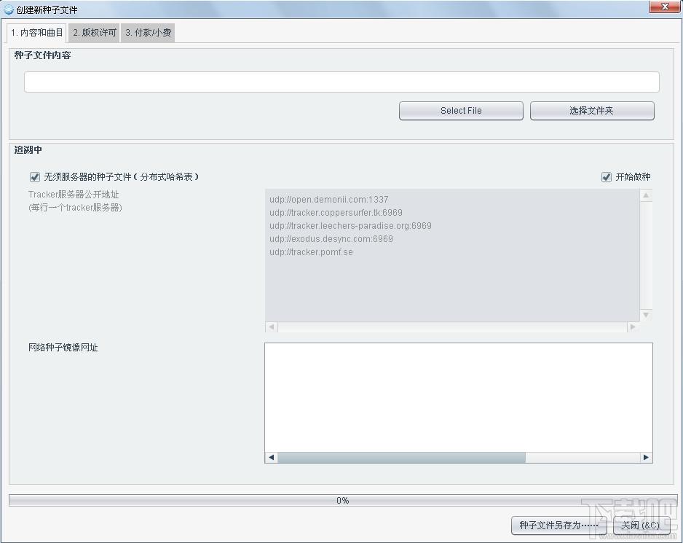Click mirror URL horizontal scrollbar thumb
The height and width of the screenshot is (543, 683).
point(402,458)
